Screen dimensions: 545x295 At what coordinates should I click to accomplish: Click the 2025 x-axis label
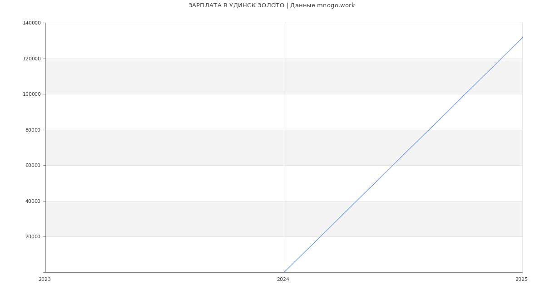(x=521, y=280)
